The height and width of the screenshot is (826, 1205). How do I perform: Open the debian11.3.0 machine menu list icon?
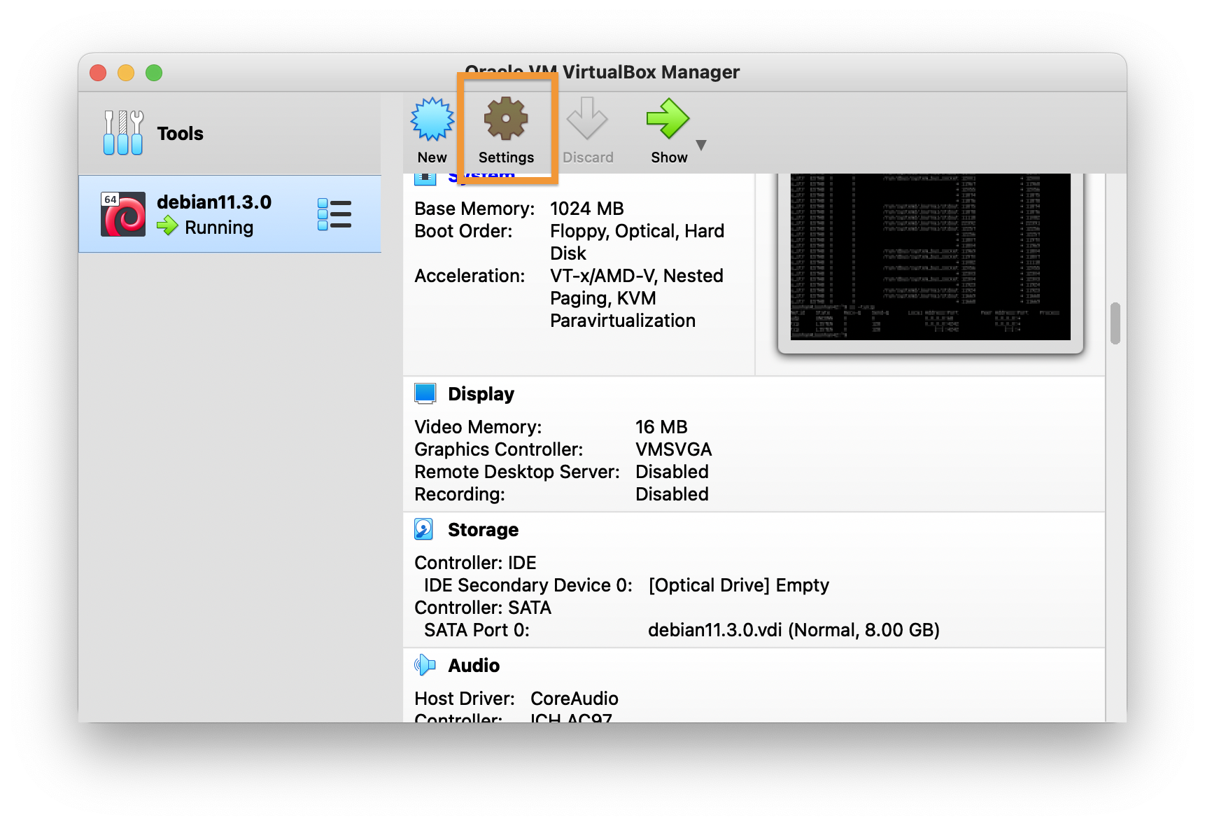click(x=334, y=214)
